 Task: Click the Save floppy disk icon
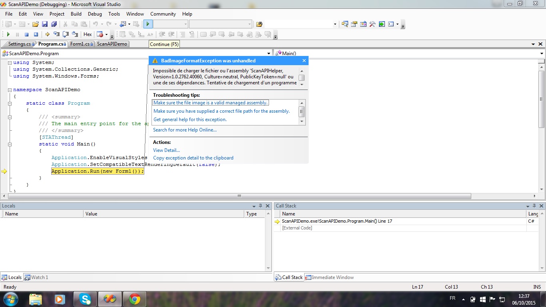(x=45, y=24)
